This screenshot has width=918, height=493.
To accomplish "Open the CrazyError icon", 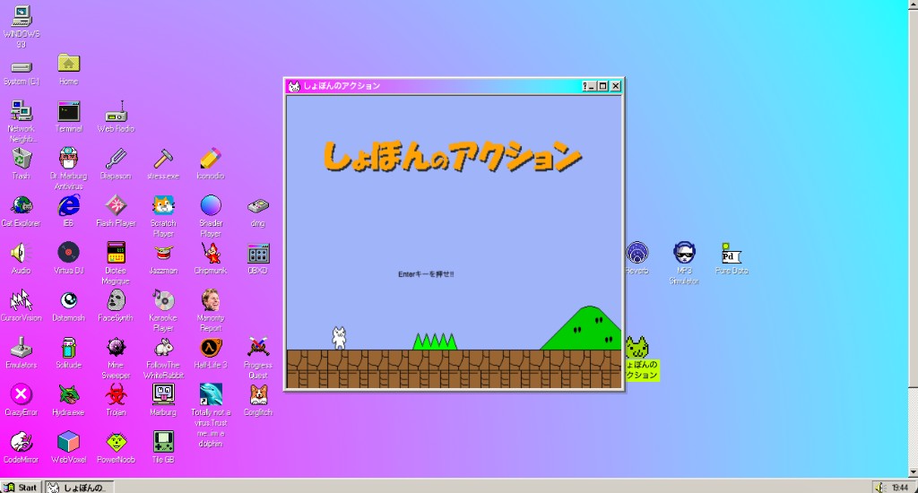I will coord(22,394).
